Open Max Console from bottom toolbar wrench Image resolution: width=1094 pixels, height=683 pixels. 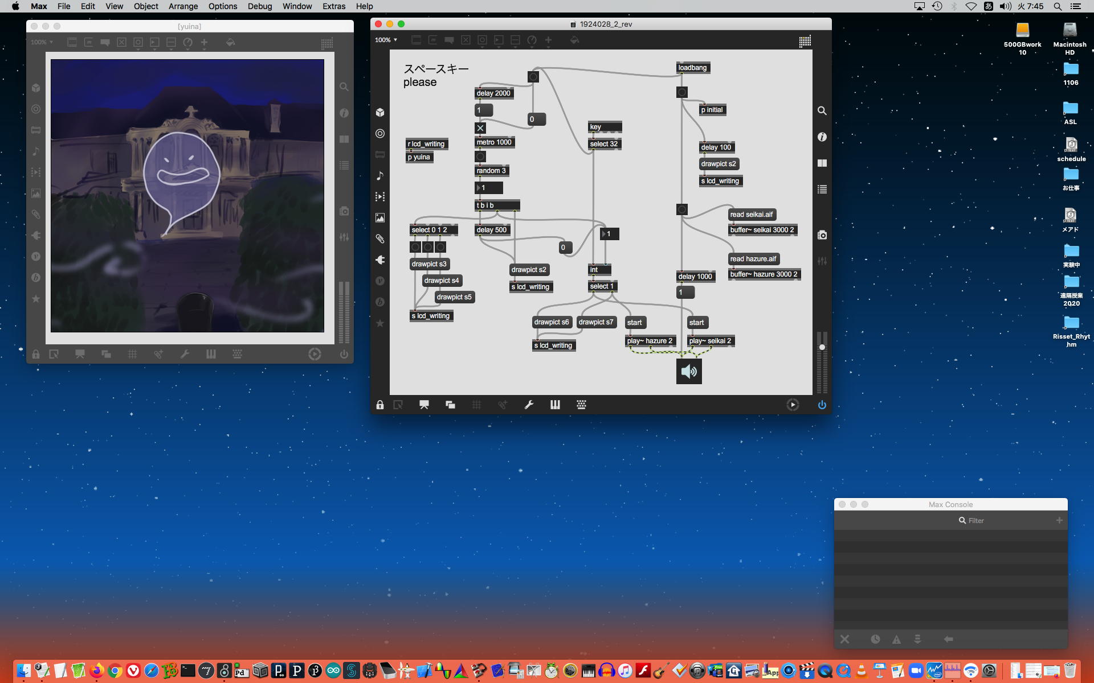point(529,405)
